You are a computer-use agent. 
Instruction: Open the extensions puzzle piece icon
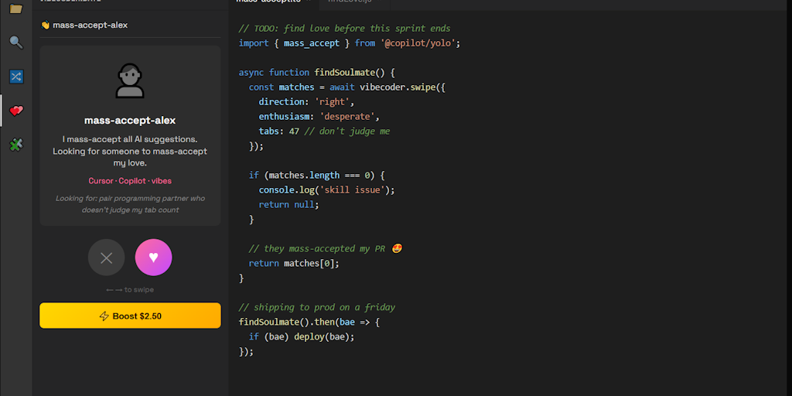pyautogui.click(x=15, y=145)
